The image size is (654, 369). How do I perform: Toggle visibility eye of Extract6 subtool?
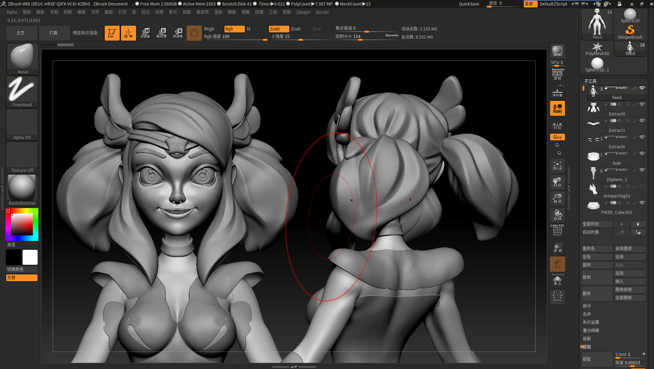pos(642,137)
